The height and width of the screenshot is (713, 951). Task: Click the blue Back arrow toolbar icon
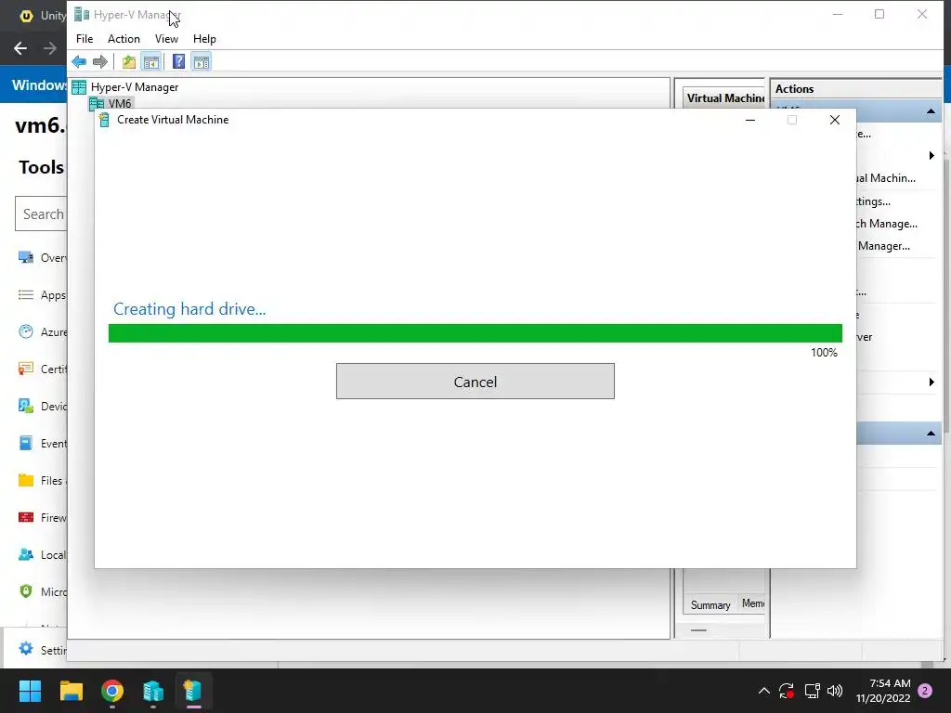click(x=79, y=61)
